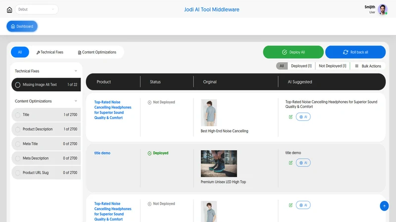Image resolution: width=396 pixels, height=222 pixels.
Task: Open the Smijith user avatar
Action: pos(382,9)
